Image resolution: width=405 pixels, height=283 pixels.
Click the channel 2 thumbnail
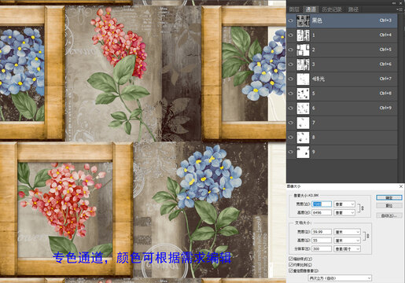click(303, 50)
